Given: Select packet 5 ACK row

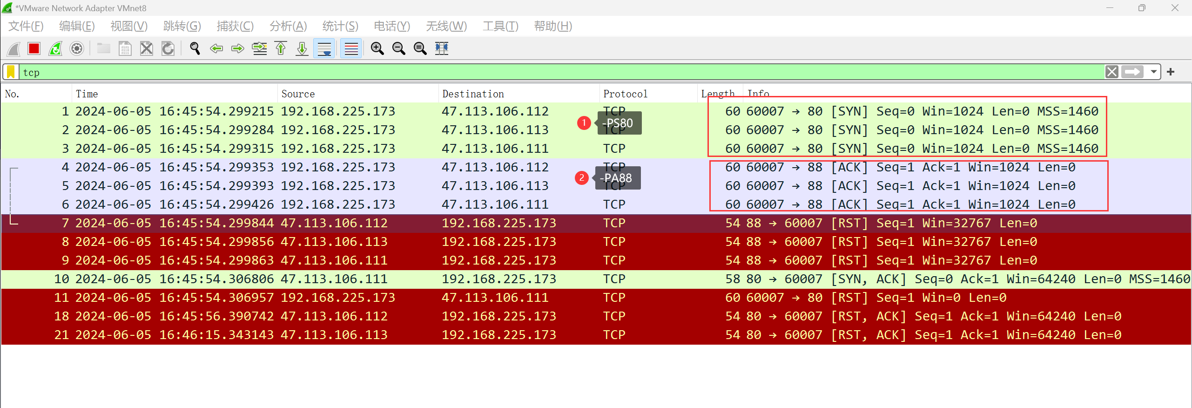Looking at the screenshot, I should pos(596,186).
